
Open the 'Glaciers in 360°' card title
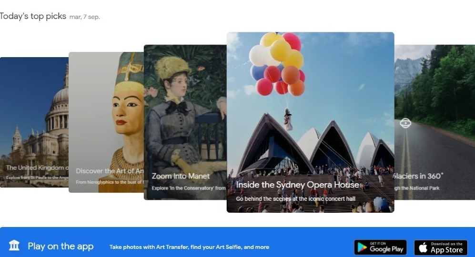[418, 176]
